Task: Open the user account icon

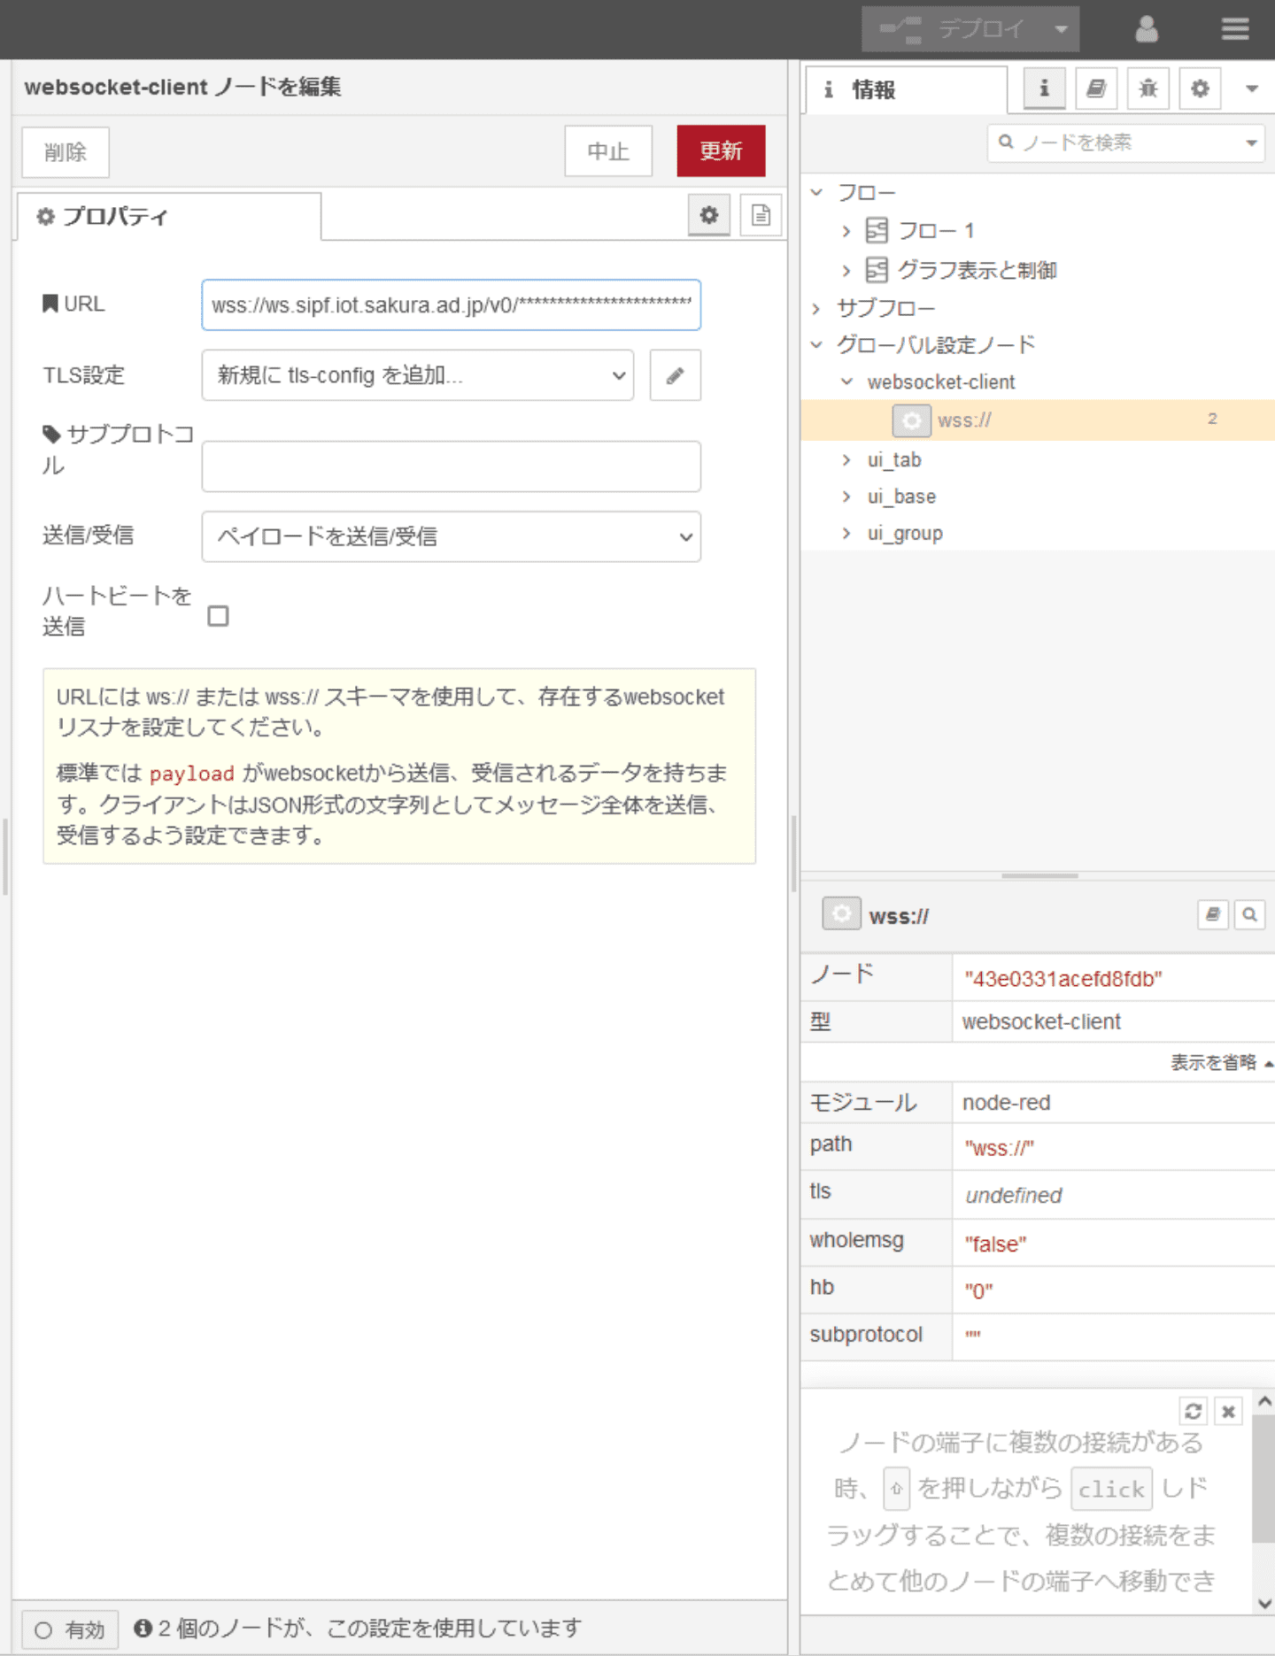Action: click(1147, 29)
